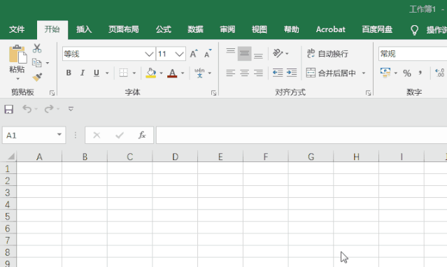The image size is (447, 267).
Task: Click 合并后居中 merge and center button
Action: point(332,73)
